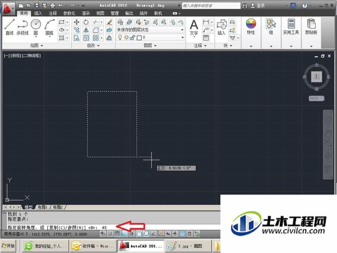Toggle Ortho mode in status bar
The image size is (337, 253).
tap(124, 234)
